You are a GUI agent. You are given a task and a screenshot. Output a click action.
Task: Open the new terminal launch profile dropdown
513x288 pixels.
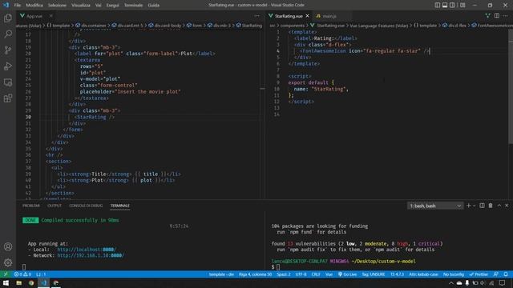pos(474,206)
